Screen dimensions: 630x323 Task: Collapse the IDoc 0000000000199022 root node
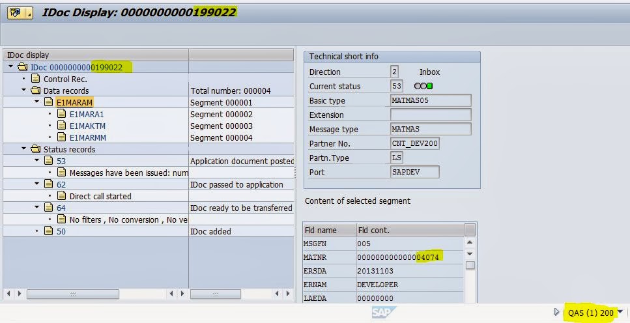[11, 67]
